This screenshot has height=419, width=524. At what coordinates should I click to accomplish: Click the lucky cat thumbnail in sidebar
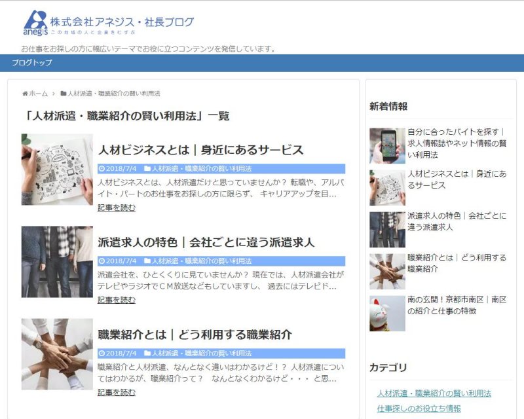(387, 313)
